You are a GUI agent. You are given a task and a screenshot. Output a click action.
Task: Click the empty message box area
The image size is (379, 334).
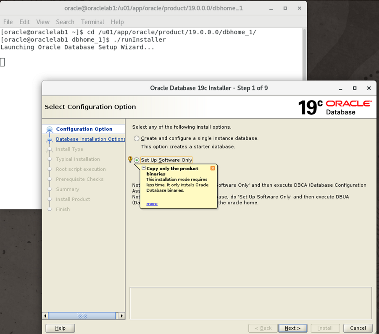(251, 303)
